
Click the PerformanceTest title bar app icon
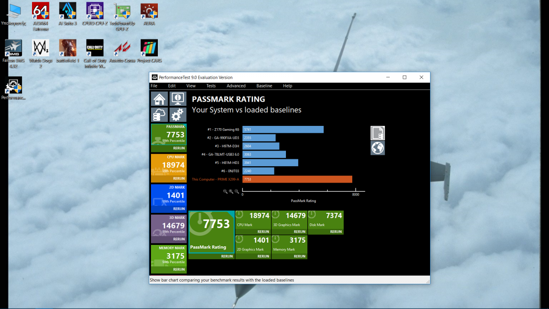coord(155,77)
